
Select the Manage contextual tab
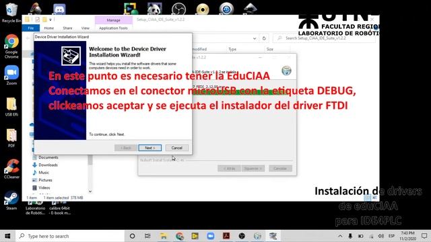(x=113, y=20)
